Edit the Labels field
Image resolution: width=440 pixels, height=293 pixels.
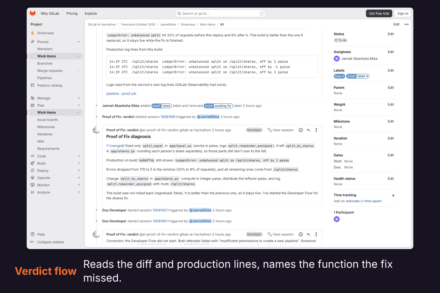click(x=391, y=71)
